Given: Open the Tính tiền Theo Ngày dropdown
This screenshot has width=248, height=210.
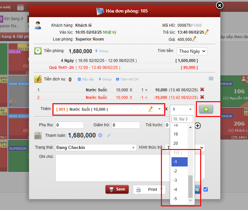Looking at the screenshot, I should click(192, 51).
